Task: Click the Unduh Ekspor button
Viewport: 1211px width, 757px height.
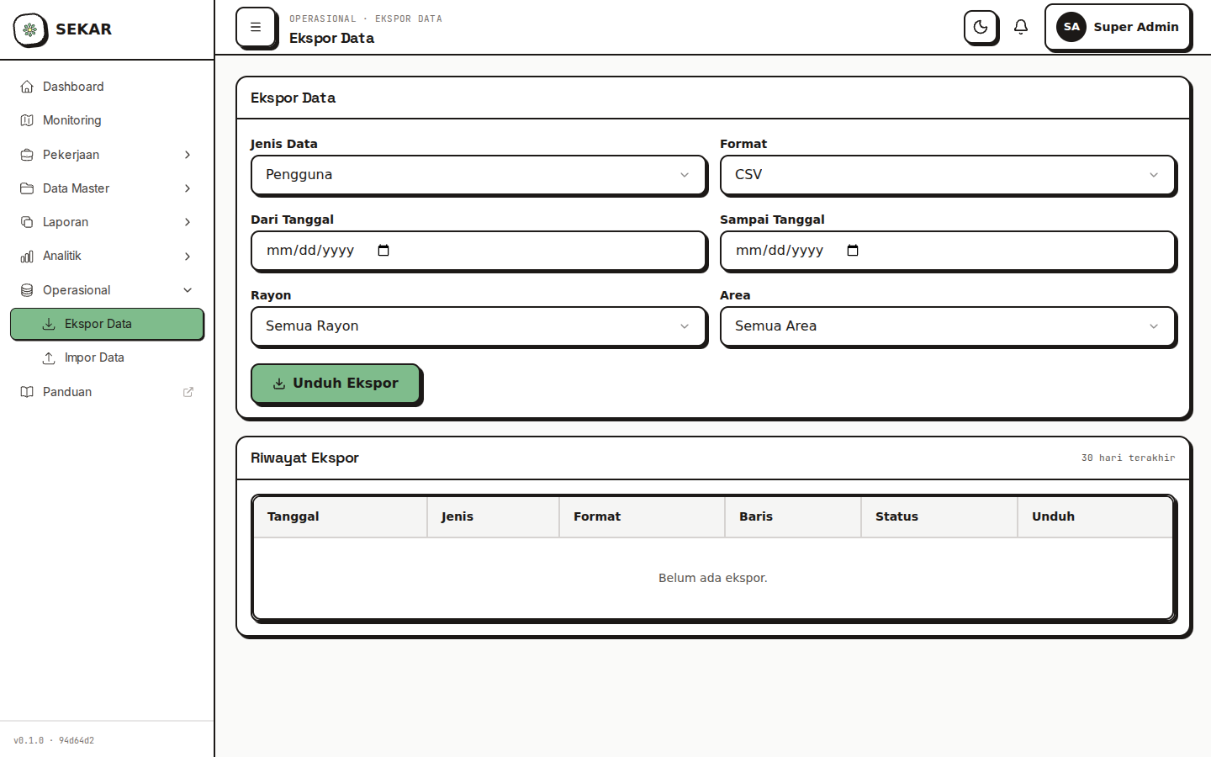Action: pyautogui.click(x=336, y=384)
